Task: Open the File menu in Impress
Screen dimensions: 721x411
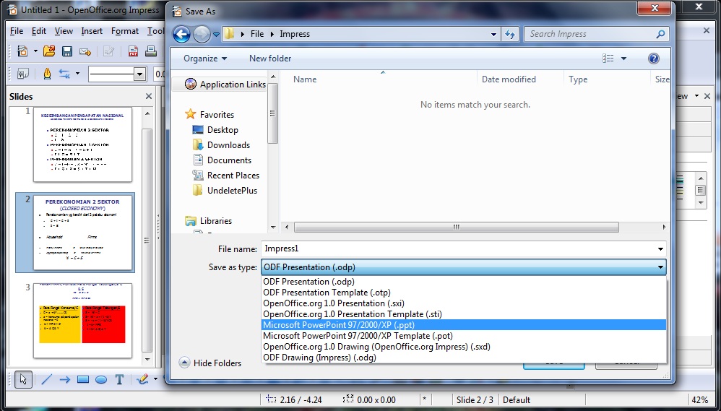Action: pyautogui.click(x=17, y=31)
